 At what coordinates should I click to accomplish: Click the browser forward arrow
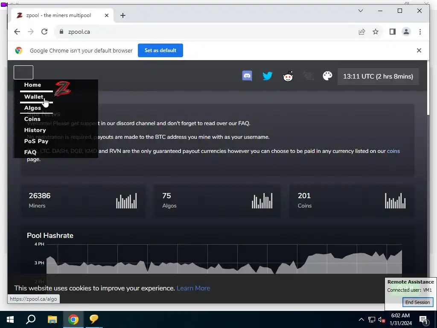31,32
